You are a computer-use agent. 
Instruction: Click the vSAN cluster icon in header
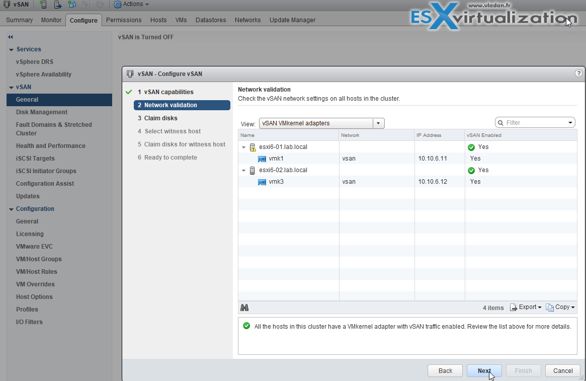7,5
